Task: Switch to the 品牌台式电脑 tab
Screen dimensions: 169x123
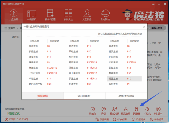Action: (x=126, y=96)
